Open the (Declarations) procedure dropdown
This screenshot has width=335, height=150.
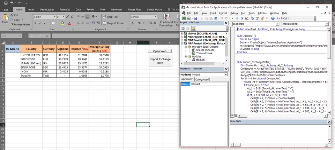[327, 24]
